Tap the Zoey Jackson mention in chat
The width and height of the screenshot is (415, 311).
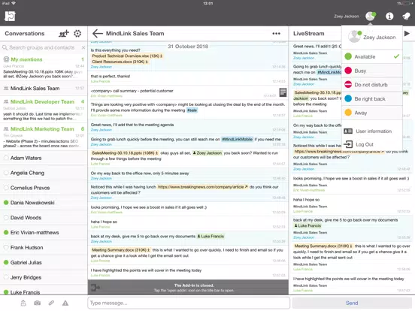[x=207, y=152]
